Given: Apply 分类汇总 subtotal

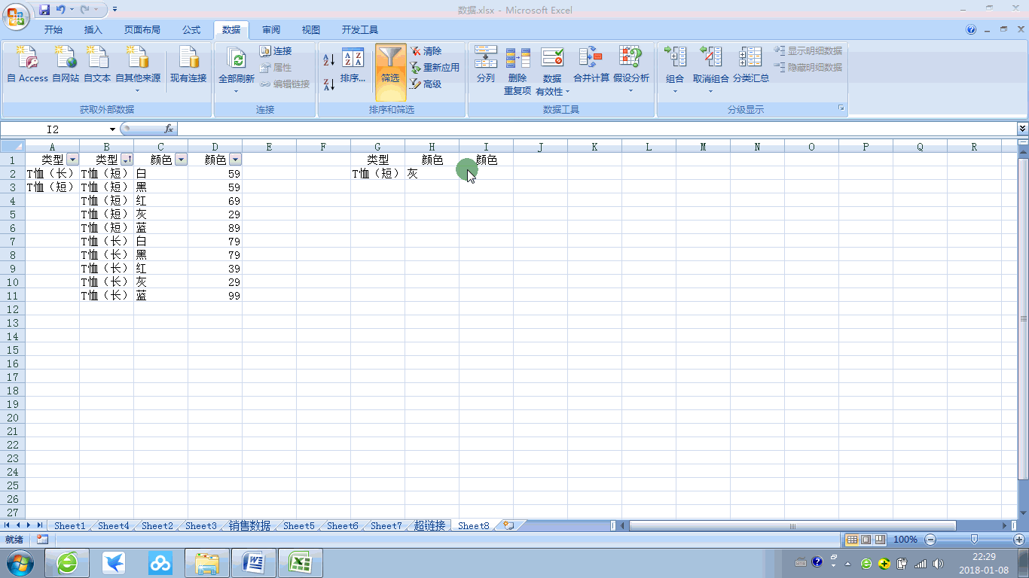Looking at the screenshot, I should tap(751, 65).
